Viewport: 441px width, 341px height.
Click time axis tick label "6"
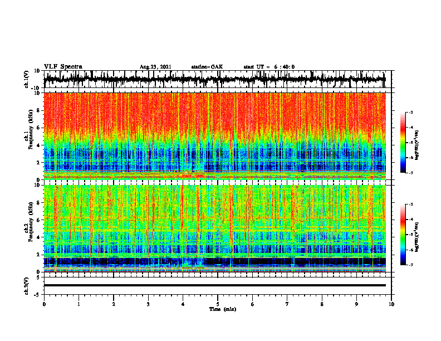253,304
